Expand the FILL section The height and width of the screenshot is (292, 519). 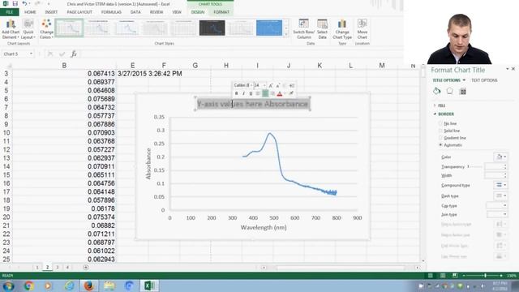(440, 105)
